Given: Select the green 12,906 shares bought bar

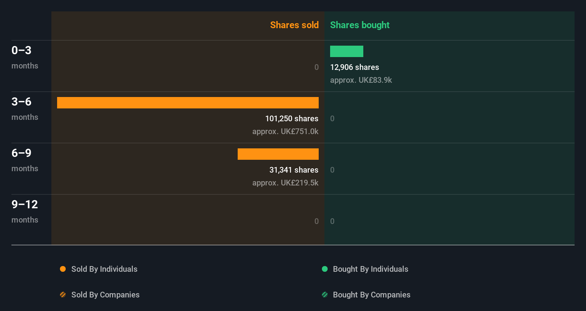Looking at the screenshot, I should click(347, 51).
